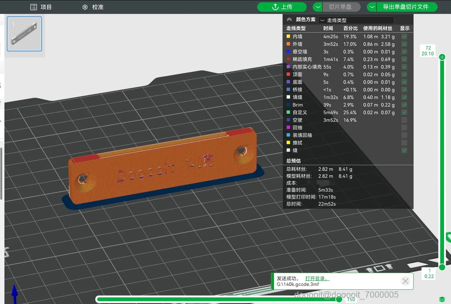Click the 百分比 column header

click(x=351, y=28)
